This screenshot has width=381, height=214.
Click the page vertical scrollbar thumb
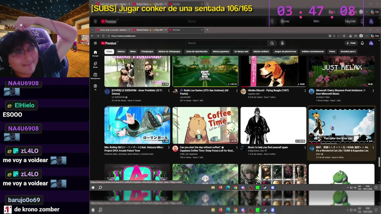click(x=379, y=162)
